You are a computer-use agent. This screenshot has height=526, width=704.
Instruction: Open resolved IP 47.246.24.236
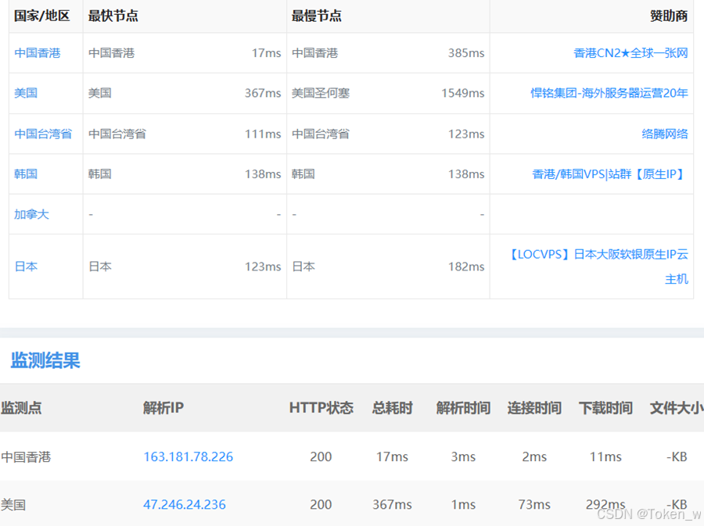pos(185,504)
